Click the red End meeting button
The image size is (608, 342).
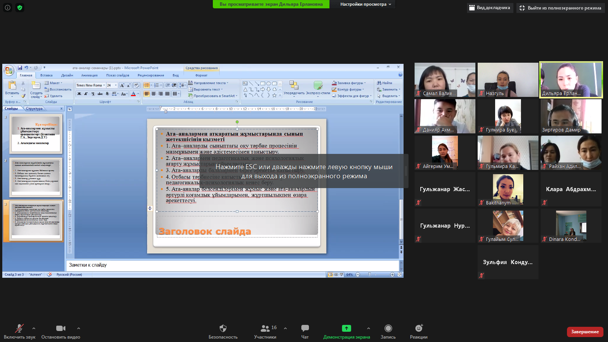pos(585,332)
